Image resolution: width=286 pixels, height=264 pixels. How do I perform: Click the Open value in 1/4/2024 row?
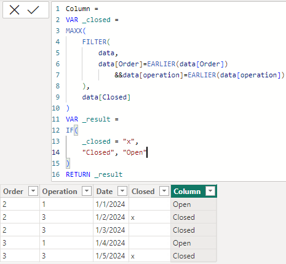(x=182, y=243)
